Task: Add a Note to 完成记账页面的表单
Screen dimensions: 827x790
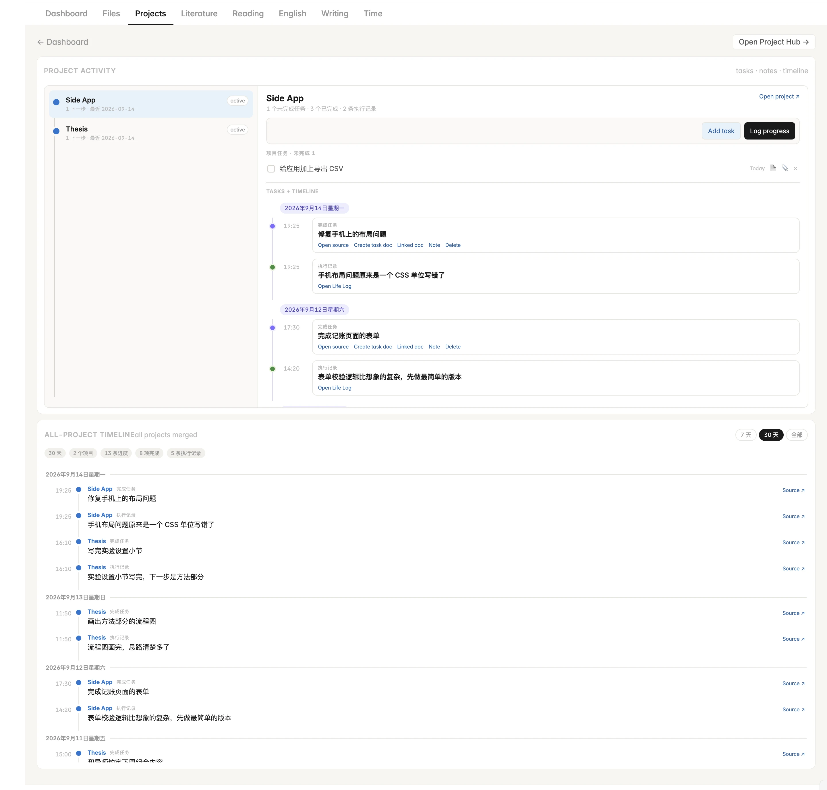Action: (434, 346)
